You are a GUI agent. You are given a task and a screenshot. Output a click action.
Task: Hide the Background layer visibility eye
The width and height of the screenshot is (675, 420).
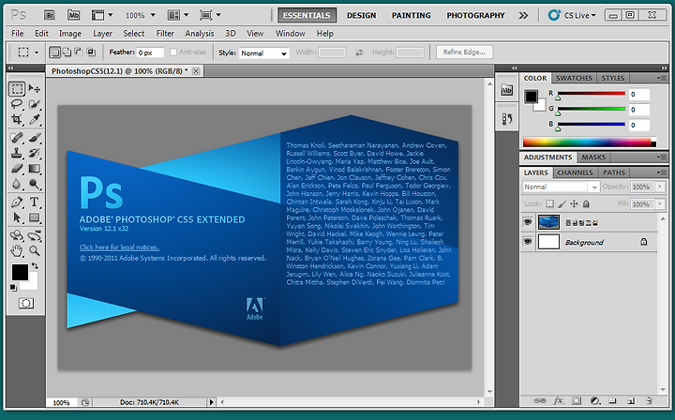pos(528,242)
